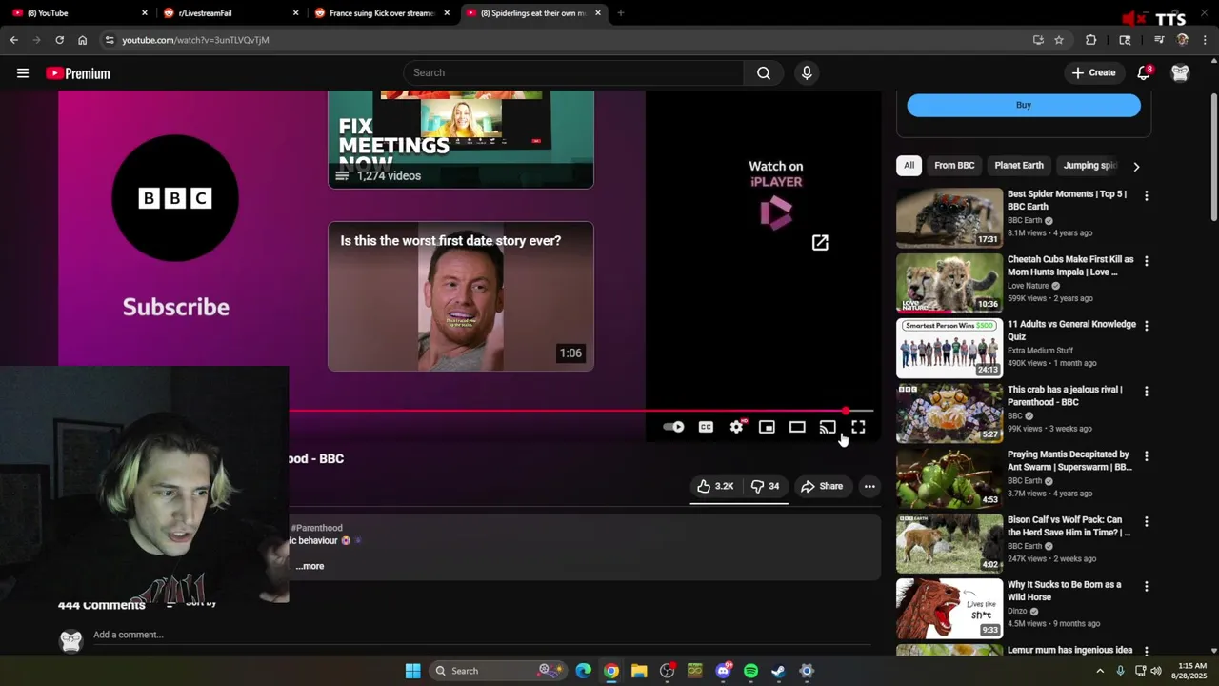
Task: Enable miniplayer mode
Action: pyautogui.click(x=767, y=427)
